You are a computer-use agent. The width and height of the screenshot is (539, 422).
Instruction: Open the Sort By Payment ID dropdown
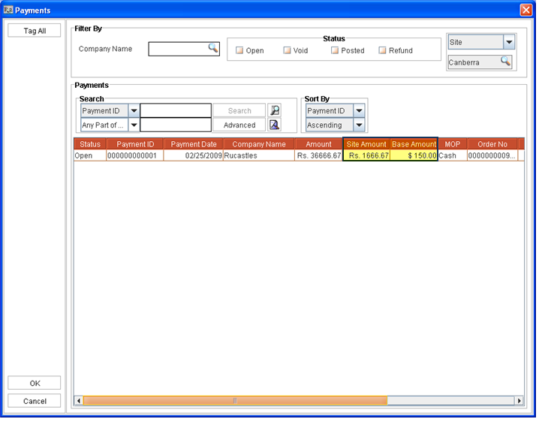(x=359, y=110)
